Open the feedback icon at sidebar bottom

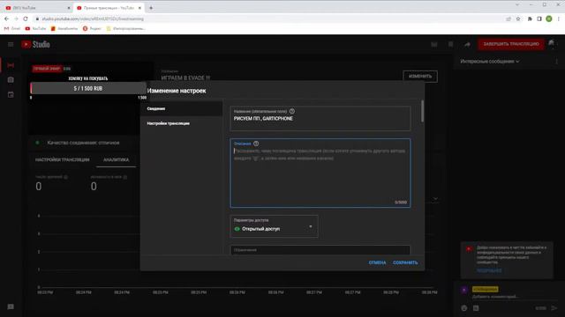pos(11,306)
